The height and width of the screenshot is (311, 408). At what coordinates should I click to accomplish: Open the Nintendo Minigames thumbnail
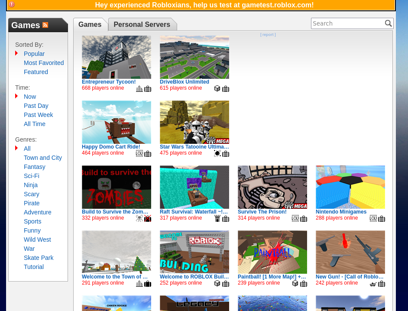(350, 187)
